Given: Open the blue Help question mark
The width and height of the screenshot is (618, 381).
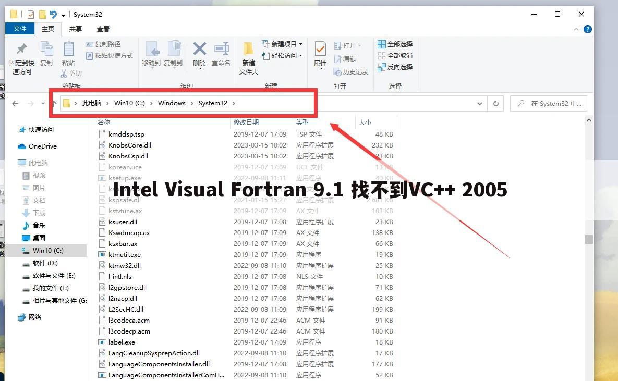Looking at the screenshot, I should pos(588,29).
